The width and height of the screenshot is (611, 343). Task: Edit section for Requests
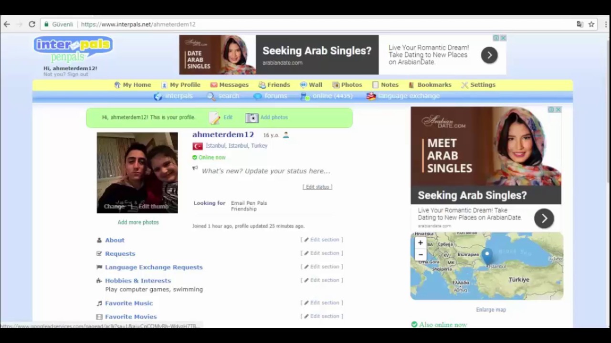(322, 253)
